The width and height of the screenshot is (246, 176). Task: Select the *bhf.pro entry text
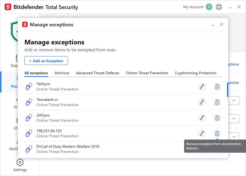point(43,84)
